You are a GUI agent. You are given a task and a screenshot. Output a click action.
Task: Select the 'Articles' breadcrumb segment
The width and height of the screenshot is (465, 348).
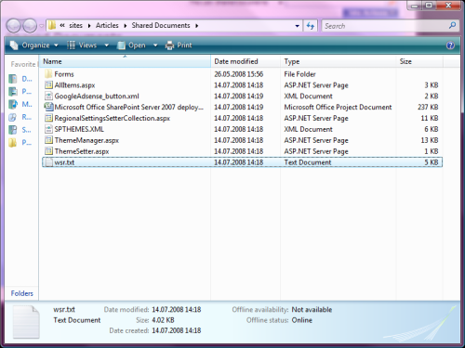107,25
